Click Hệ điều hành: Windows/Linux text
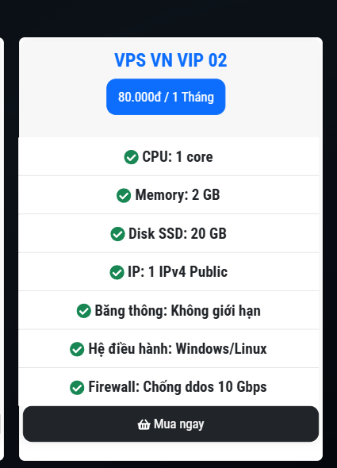 pyautogui.click(x=178, y=349)
